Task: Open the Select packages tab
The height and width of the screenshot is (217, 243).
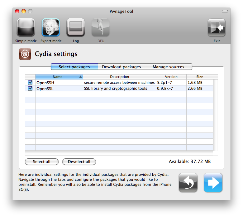Action: coord(74,67)
